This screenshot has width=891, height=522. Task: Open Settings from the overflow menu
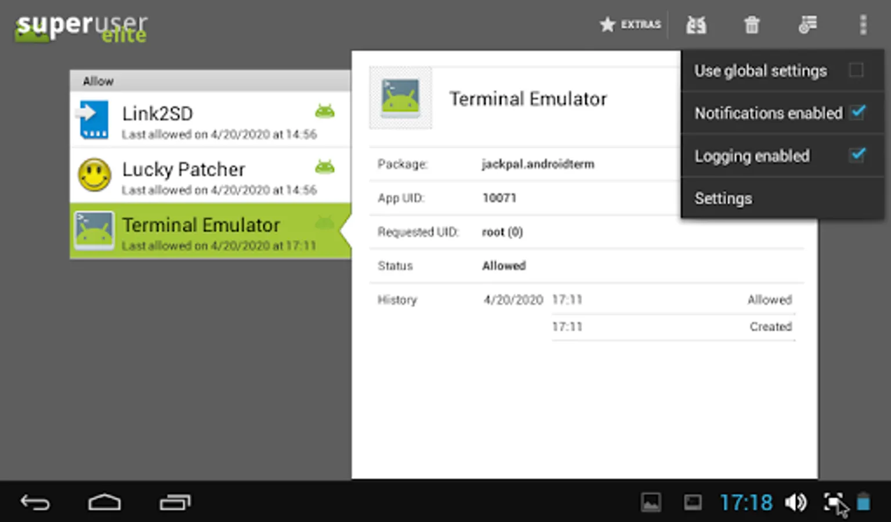coord(783,198)
